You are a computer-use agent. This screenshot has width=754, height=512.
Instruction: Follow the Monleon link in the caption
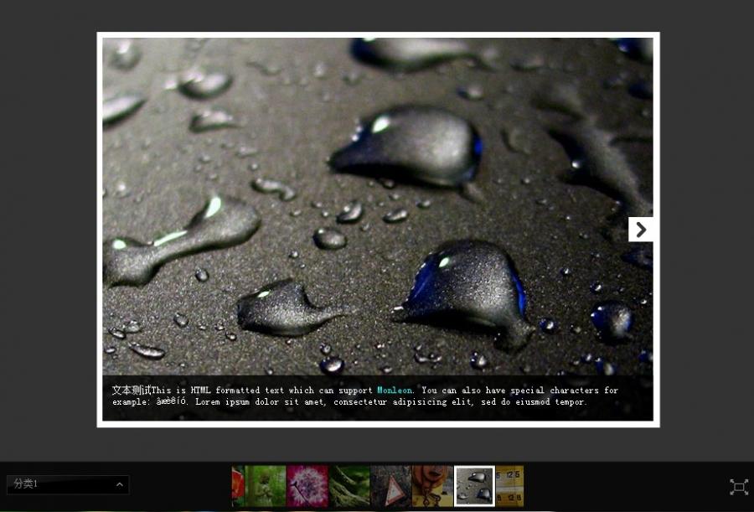[395, 390]
